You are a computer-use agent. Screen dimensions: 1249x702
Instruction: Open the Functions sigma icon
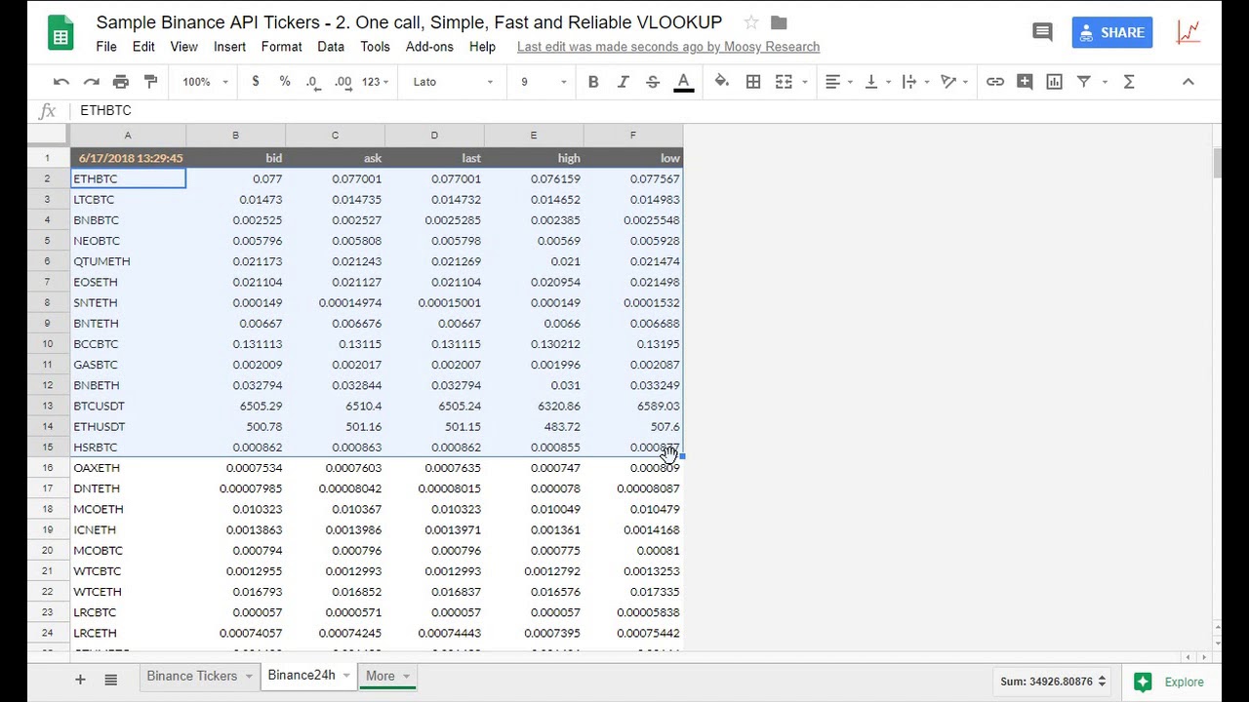1129,82
